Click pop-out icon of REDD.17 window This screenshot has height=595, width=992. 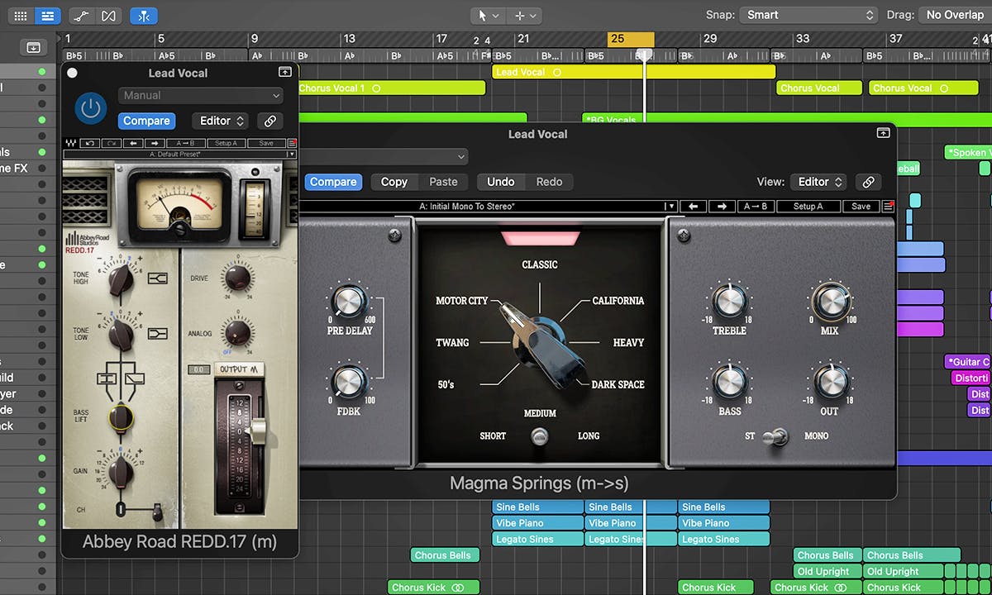tap(285, 73)
